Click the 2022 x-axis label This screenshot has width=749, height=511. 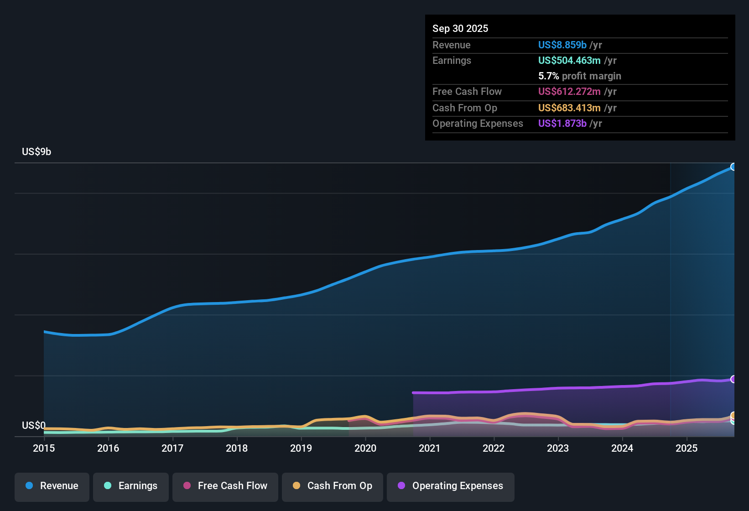[x=494, y=448]
